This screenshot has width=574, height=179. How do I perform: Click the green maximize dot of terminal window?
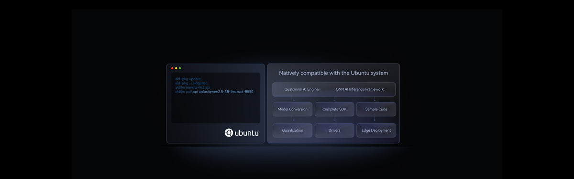tap(180, 68)
